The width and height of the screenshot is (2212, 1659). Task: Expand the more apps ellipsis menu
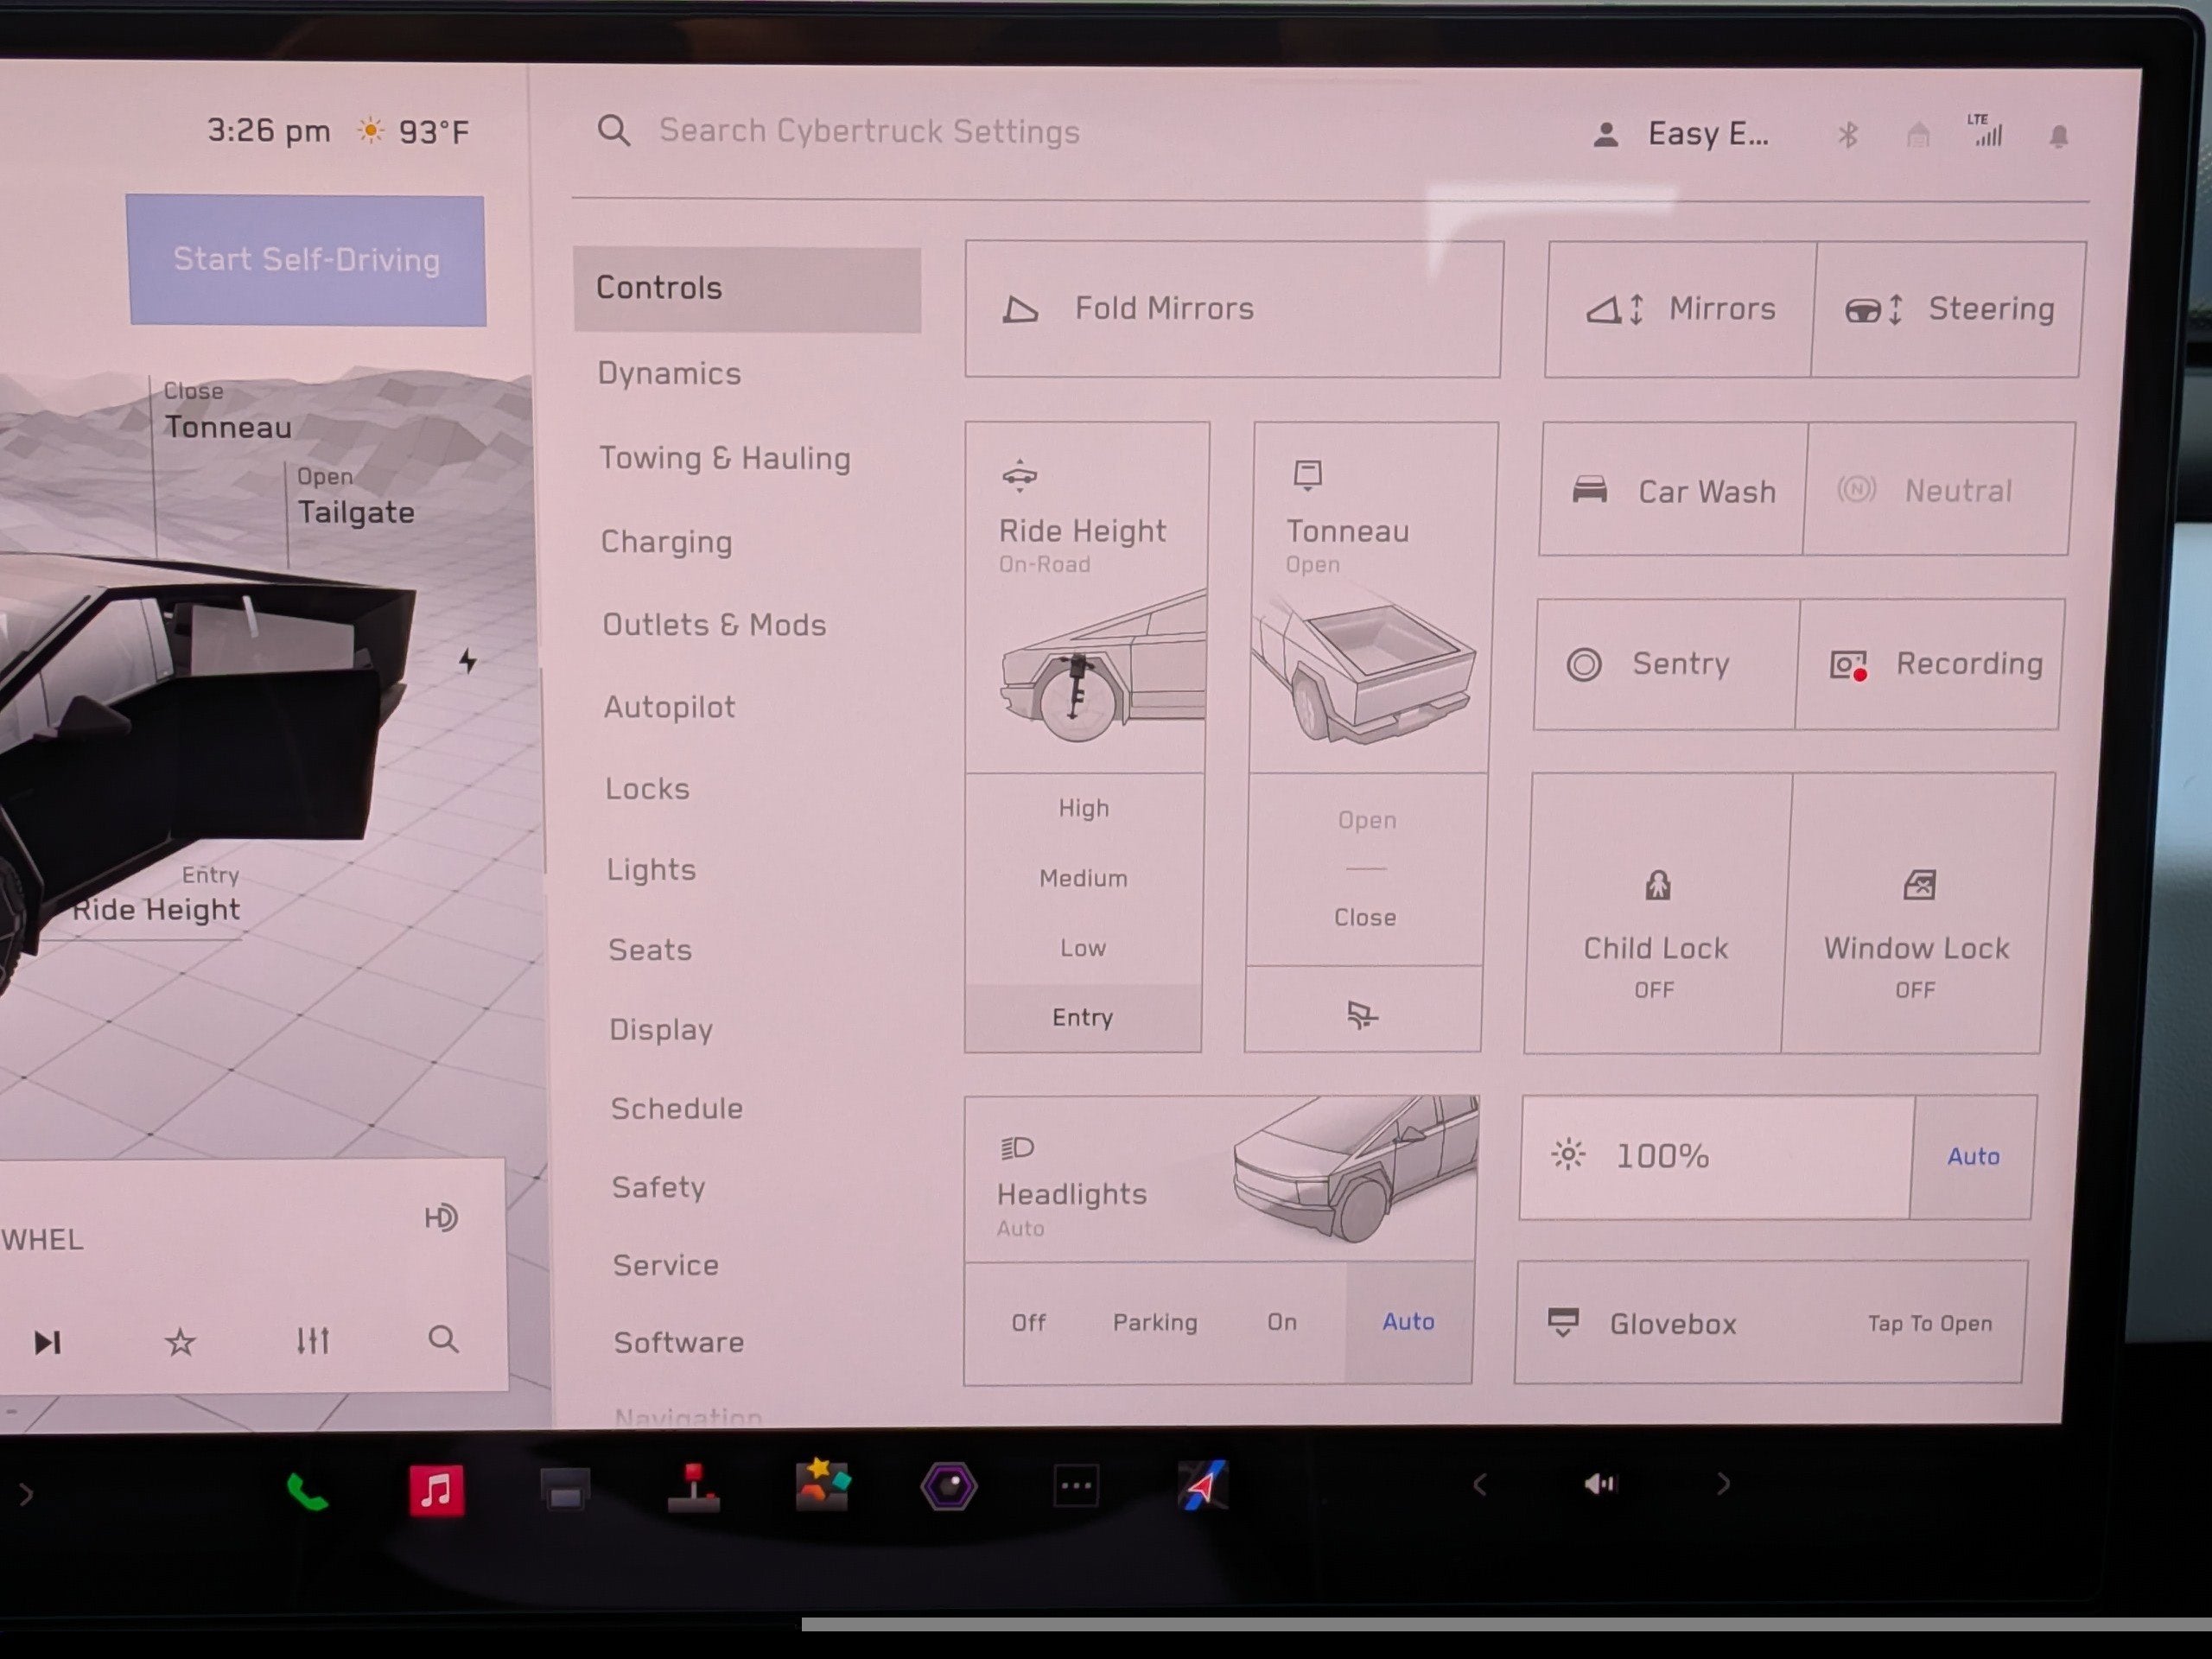[x=1076, y=1486]
